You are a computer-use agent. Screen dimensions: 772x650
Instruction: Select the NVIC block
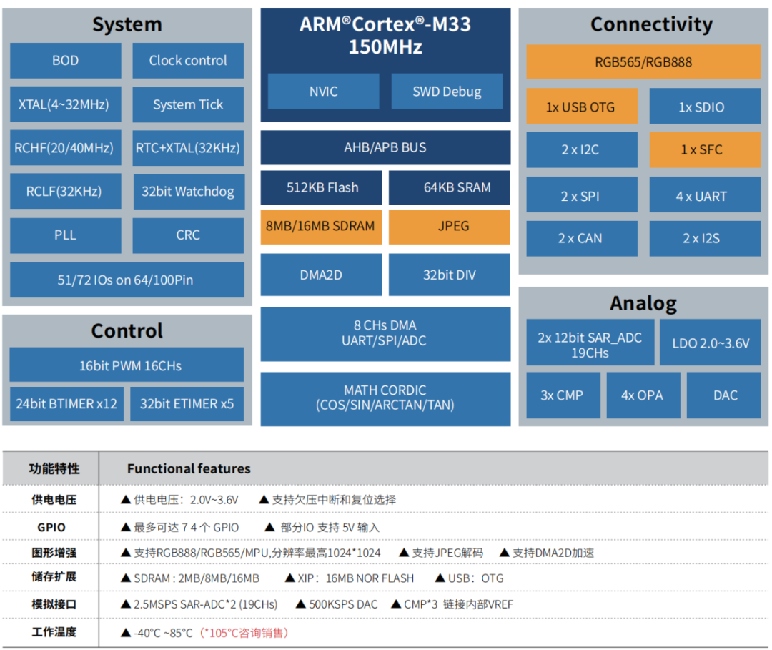pyautogui.click(x=324, y=91)
